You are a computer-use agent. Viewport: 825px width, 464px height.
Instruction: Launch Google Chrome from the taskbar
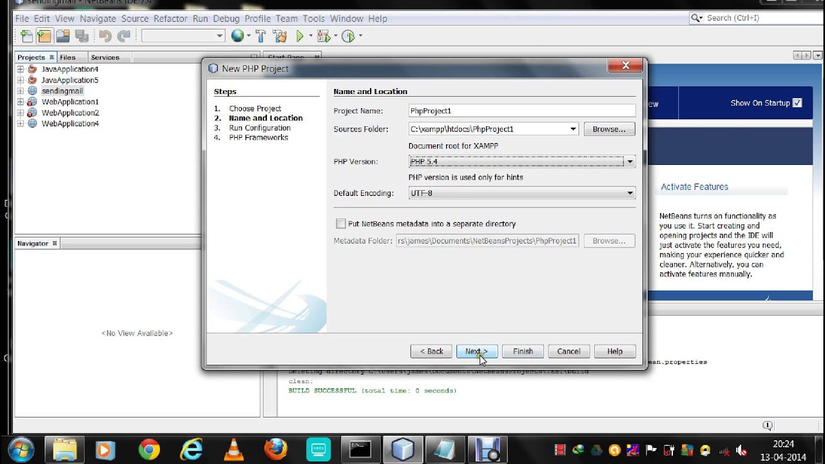coord(149,449)
